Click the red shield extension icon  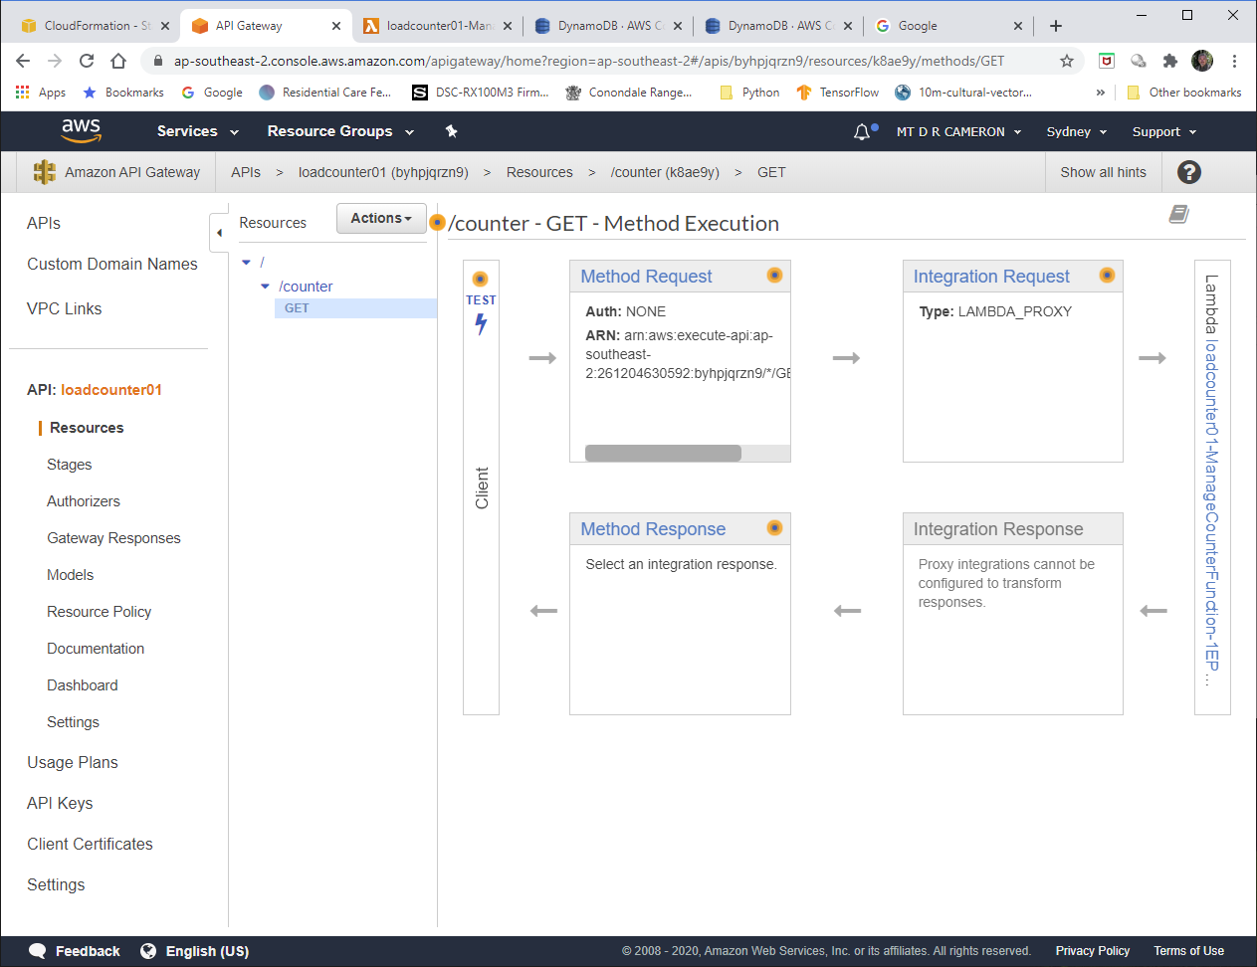click(1107, 61)
